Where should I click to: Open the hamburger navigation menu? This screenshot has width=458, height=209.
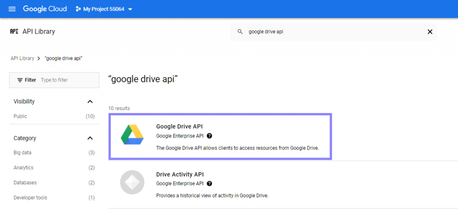click(x=12, y=9)
